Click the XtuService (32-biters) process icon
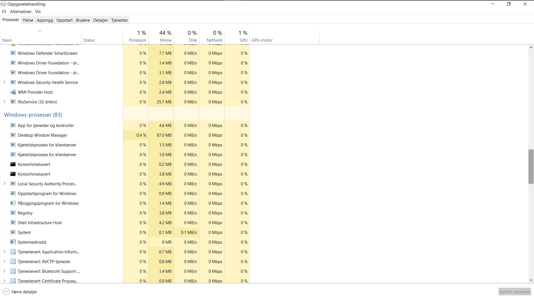The height and width of the screenshot is (300, 534). tap(13, 102)
